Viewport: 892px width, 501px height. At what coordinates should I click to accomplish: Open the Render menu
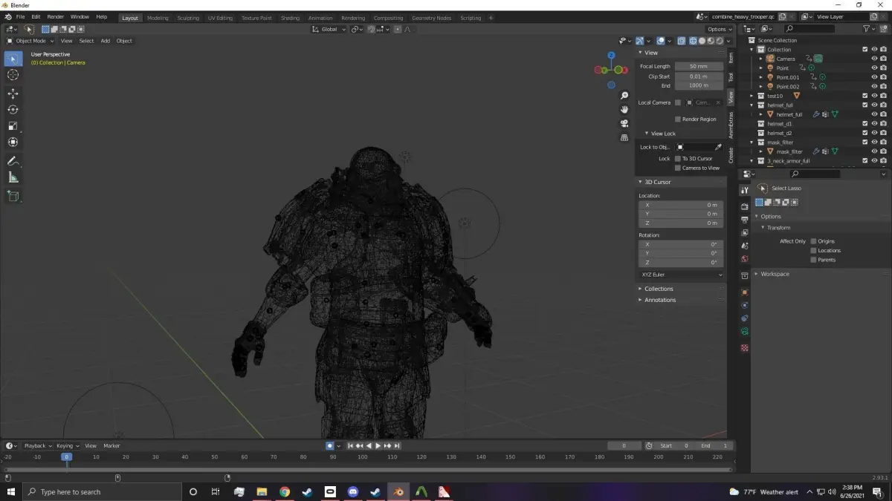56,16
